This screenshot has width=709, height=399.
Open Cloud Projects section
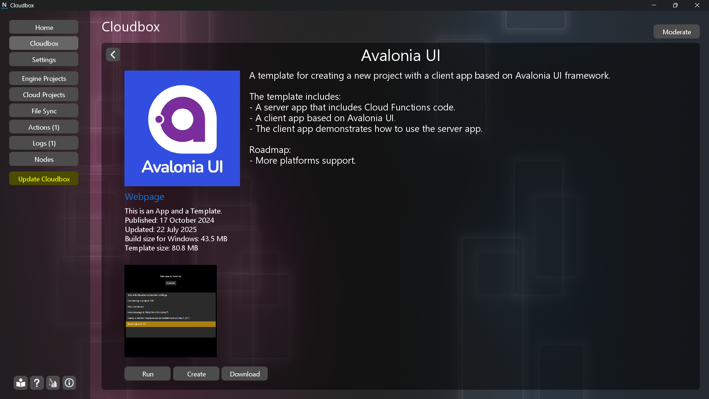pyautogui.click(x=44, y=95)
